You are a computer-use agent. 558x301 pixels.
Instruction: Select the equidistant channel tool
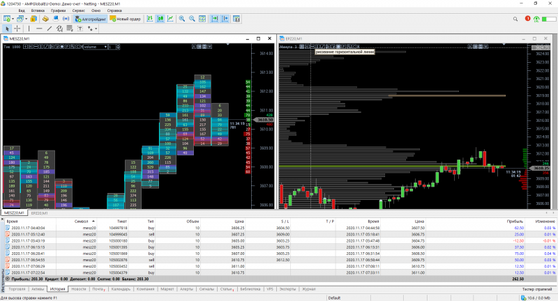point(59,29)
